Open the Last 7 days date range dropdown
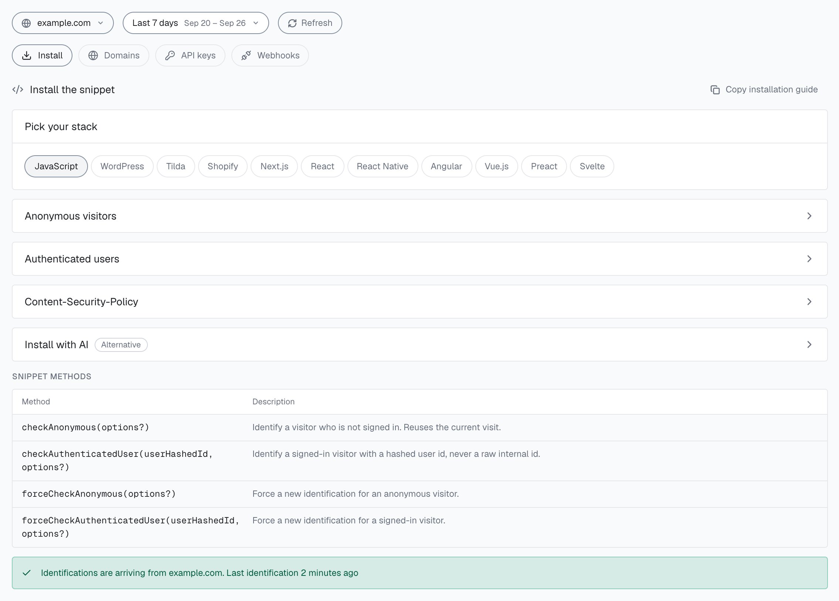Viewport: 839px width, 601px height. point(196,23)
